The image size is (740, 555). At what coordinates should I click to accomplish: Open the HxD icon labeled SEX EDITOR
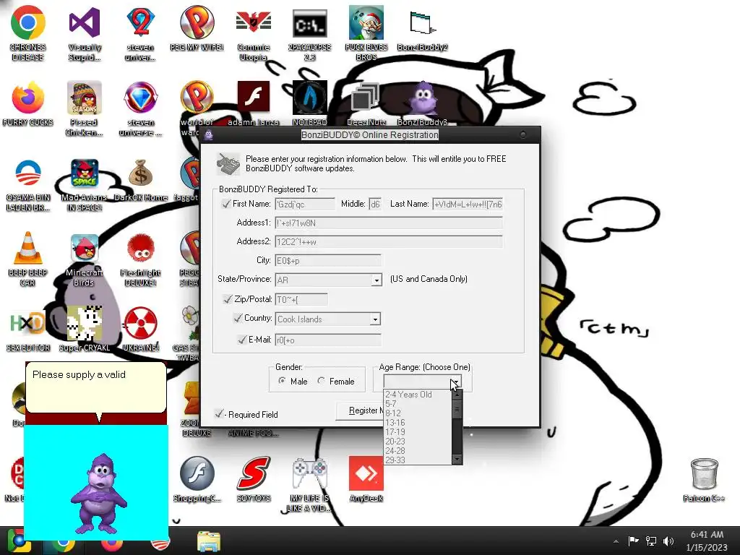28,324
